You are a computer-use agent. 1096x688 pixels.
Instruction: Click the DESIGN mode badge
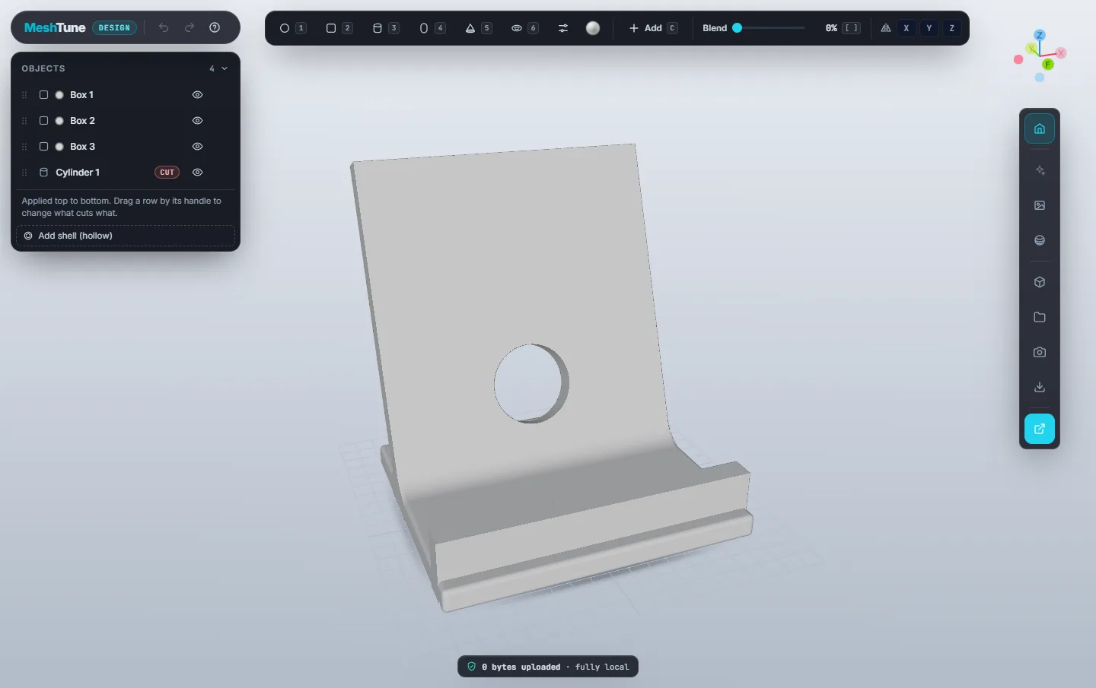[x=114, y=27]
